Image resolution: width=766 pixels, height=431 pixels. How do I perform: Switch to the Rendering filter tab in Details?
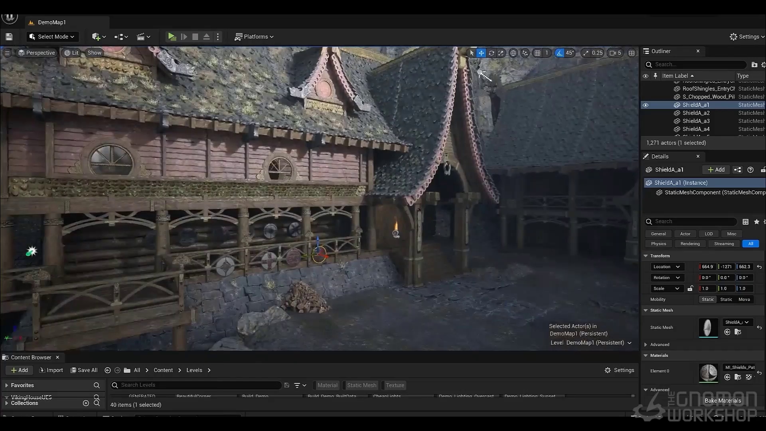(690, 244)
